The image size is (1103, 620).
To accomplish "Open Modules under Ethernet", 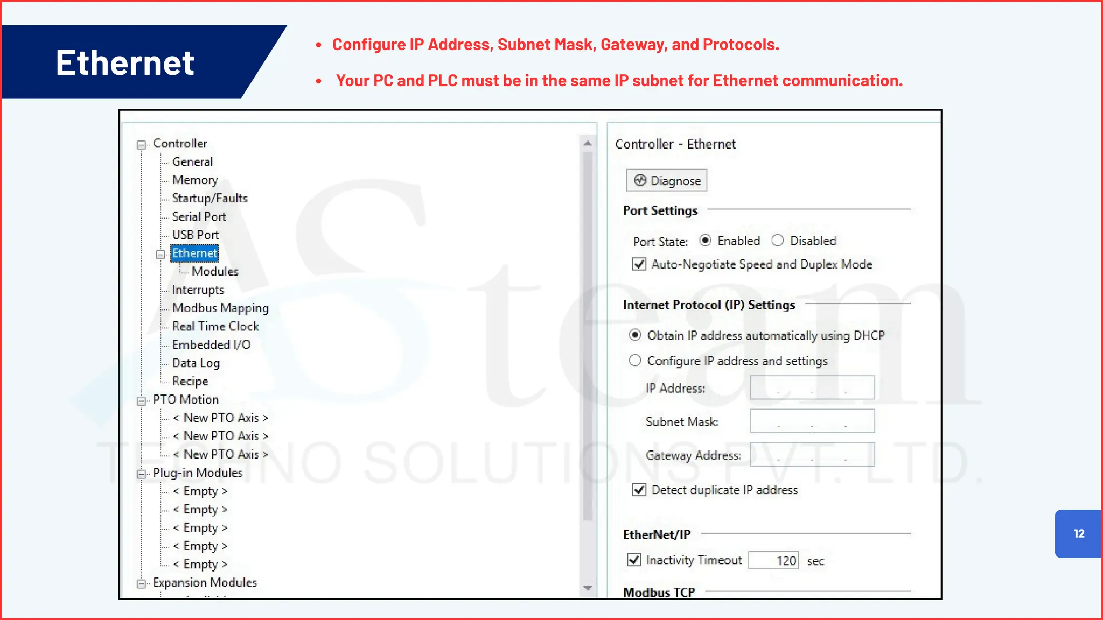I will pyautogui.click(x=215, y=271).
